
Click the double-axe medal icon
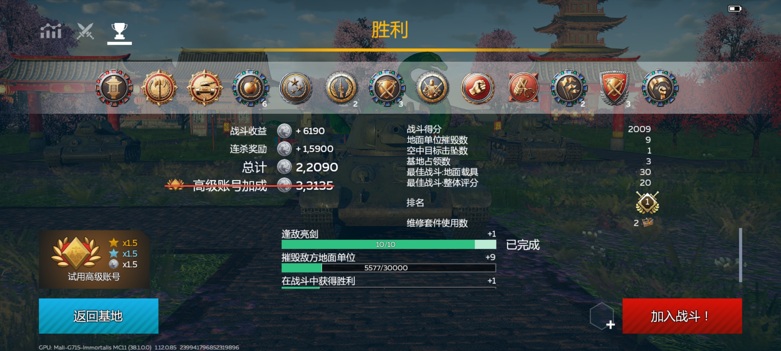[160, 88]
